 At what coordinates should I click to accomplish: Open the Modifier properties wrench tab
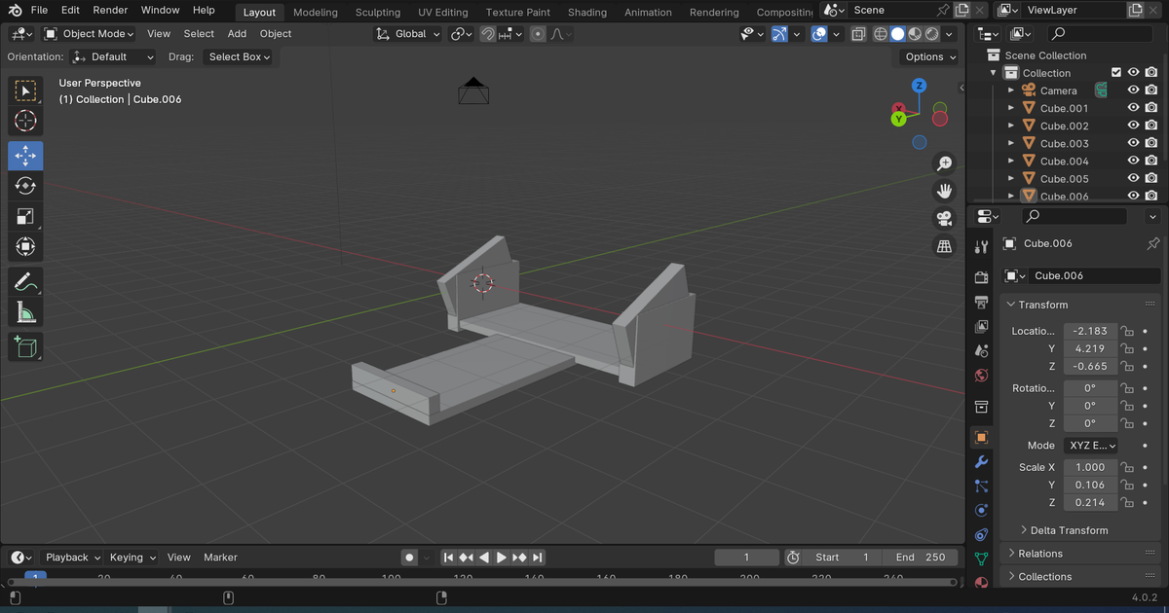pyautogui.click(x=981, y=461)
